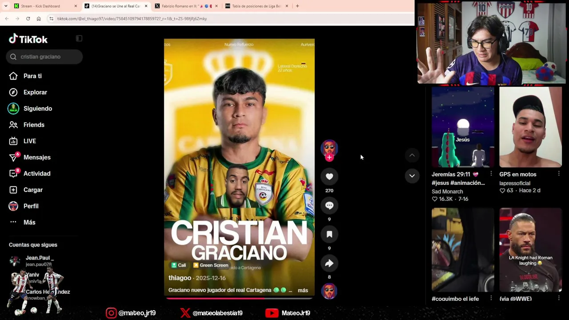Click the Green Screen effect tag
Viewport: 569px width, 320px height.
coord(211,265)
